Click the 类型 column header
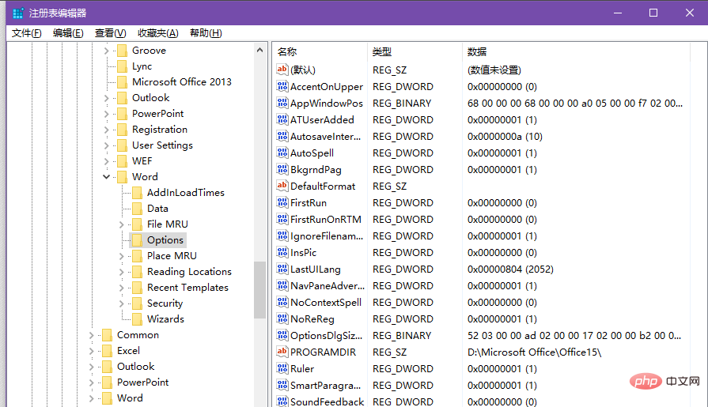 click(x=382, y=51)
